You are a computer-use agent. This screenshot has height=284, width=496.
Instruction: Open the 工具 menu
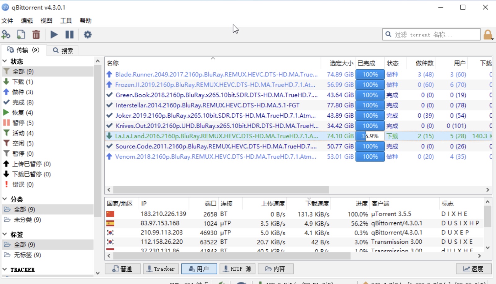tap(66, 21)
